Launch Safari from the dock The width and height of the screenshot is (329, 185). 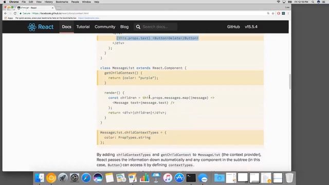coord(86,178)
